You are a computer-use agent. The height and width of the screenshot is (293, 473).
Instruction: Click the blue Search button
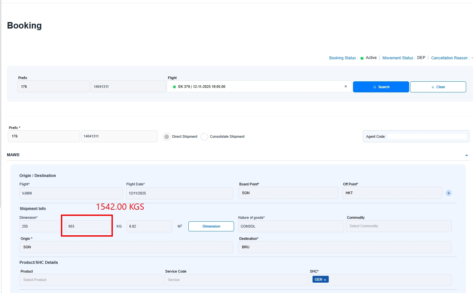pyautogui.click(x=381, y=87)
